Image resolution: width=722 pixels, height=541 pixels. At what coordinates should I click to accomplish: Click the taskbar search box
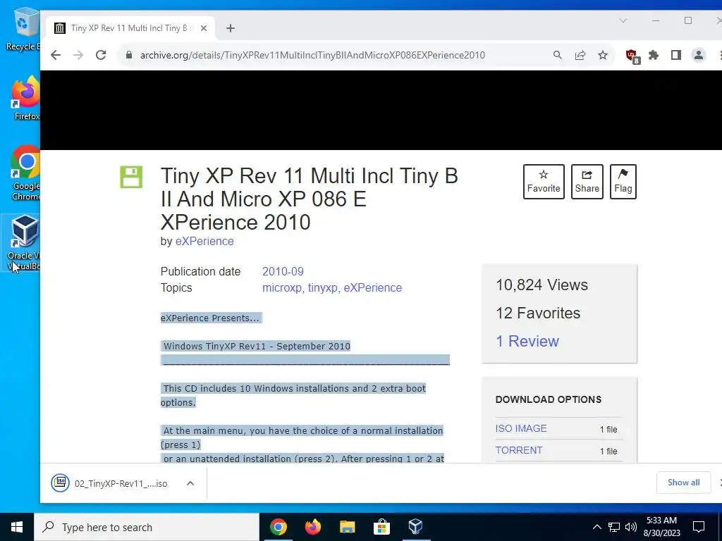click(147, 527)
